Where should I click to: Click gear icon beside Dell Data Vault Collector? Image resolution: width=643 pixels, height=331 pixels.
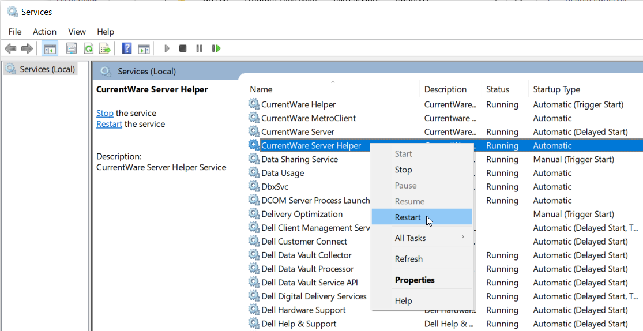pos(254,255)
